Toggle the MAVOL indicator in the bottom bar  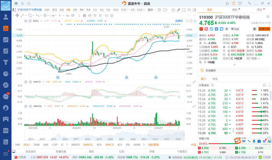88,145
